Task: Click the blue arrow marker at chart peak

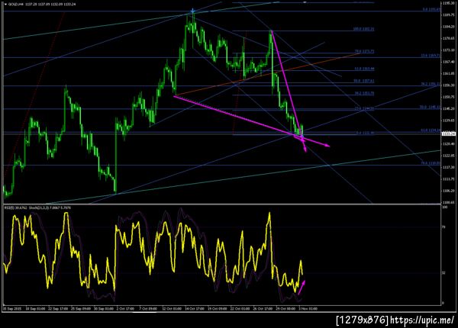Action: point(192,11)
